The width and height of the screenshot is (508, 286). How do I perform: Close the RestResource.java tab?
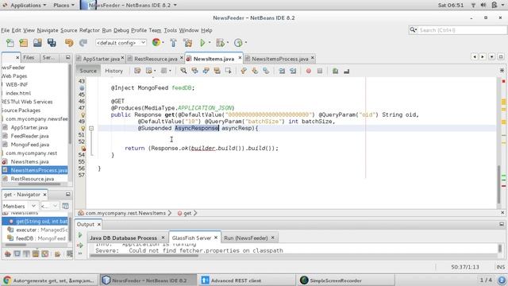[x=182, y=58]
